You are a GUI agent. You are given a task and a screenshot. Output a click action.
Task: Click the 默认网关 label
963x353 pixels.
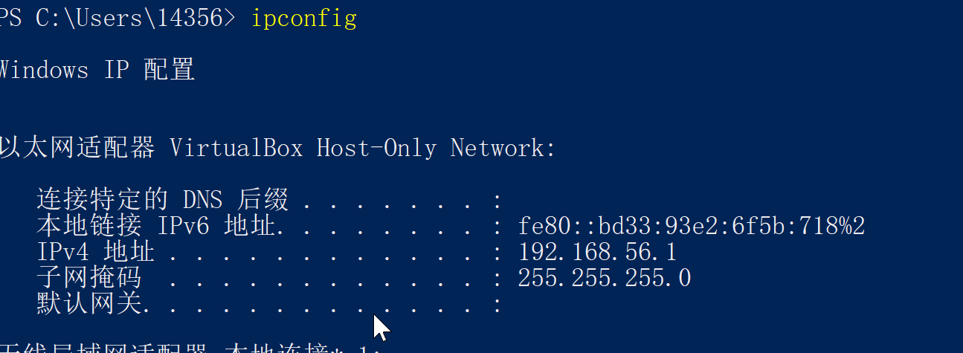point(88,303)
